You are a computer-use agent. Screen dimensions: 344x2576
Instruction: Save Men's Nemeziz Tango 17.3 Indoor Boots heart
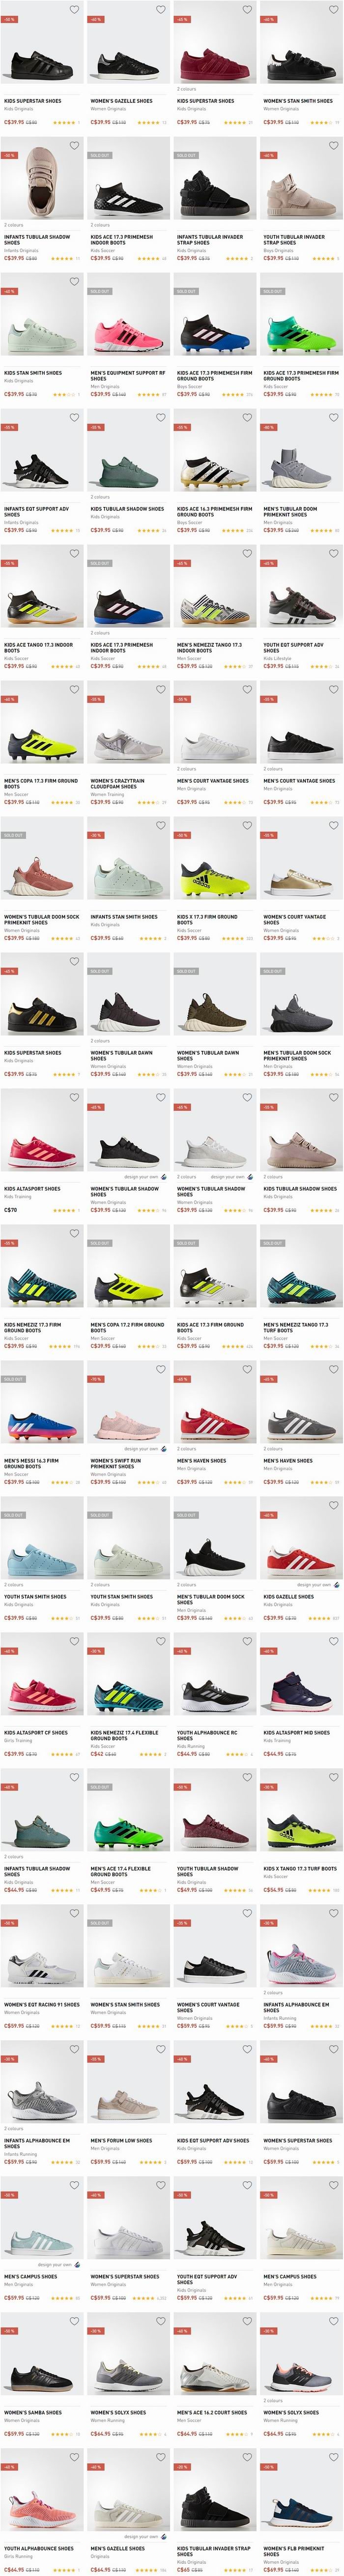click(x=247, y=554)
